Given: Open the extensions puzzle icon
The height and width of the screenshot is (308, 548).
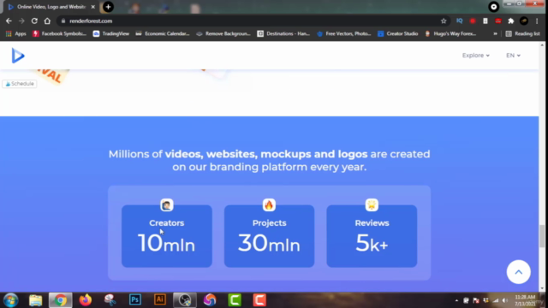Looking at the screenshot, I should click(x=511, y=21).
